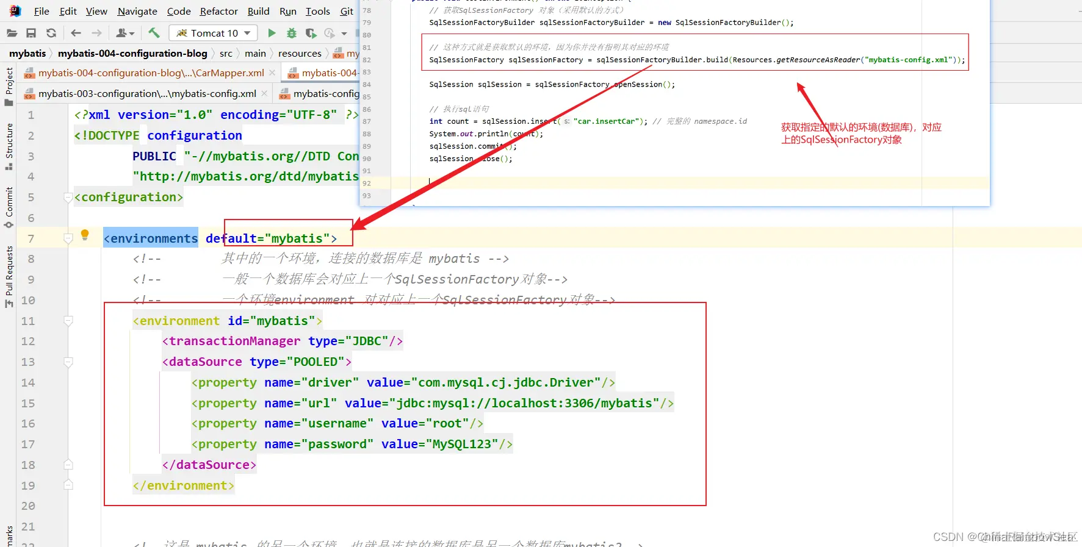Click the Open folder toolbar icon

point(12,33)
